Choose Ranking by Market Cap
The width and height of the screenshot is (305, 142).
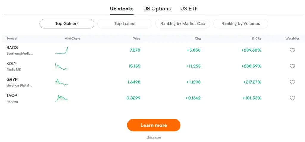click(x=183, y=24)
